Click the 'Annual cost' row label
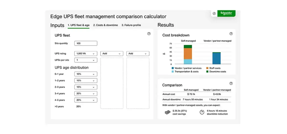The height and width of the screenshot is (134, 287). click(169, 94)
